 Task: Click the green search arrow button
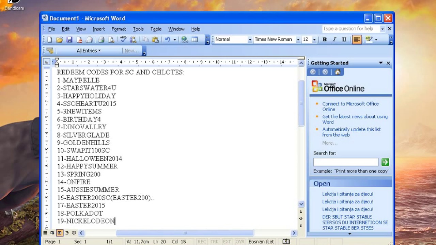[x=385, y=162]
